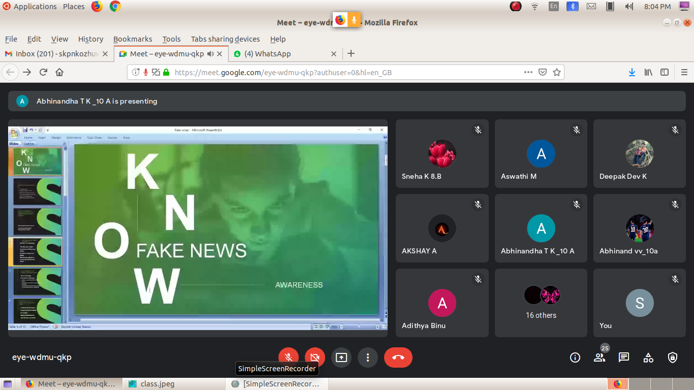Click the Firefox reload page button
The height and width of the screenshot is (390, 694).
click(x=44, y=72)
